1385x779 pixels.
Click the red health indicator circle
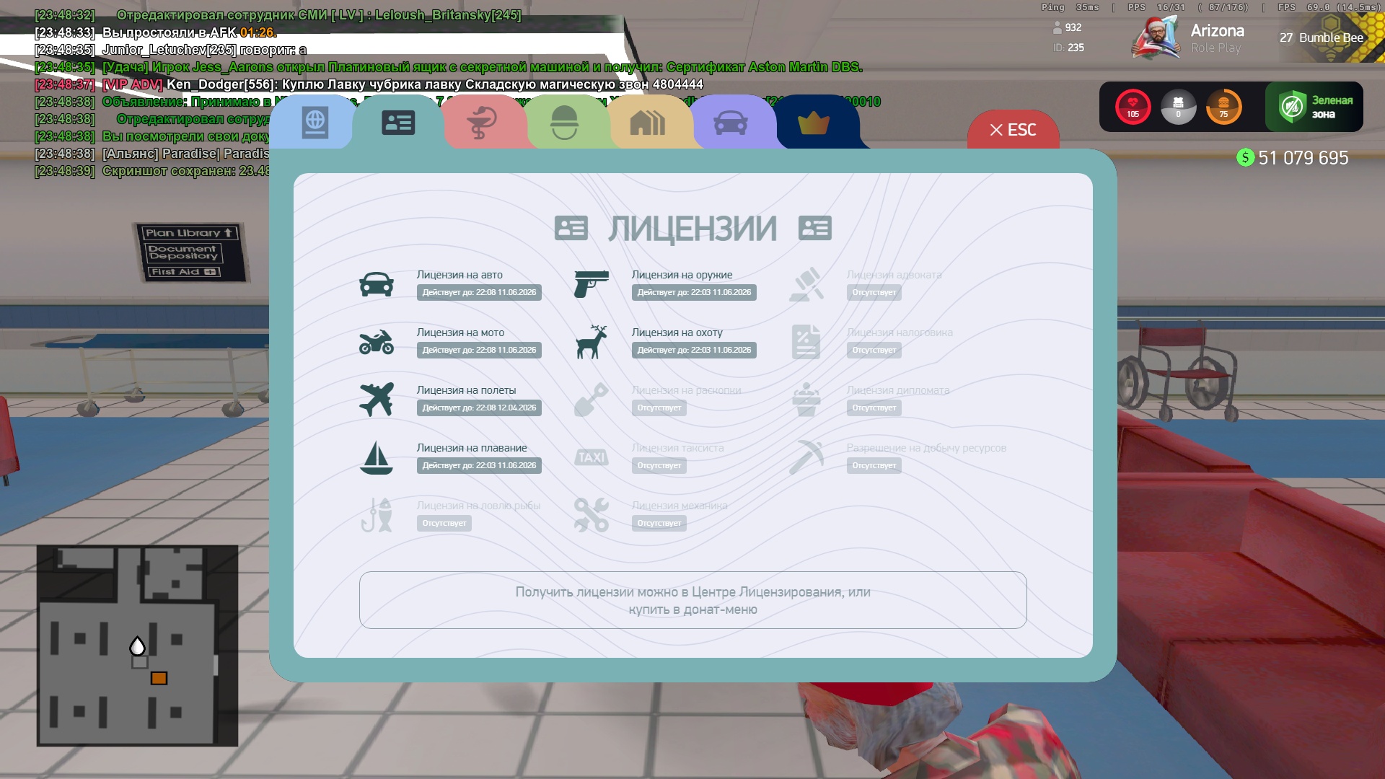[1133, 107]
